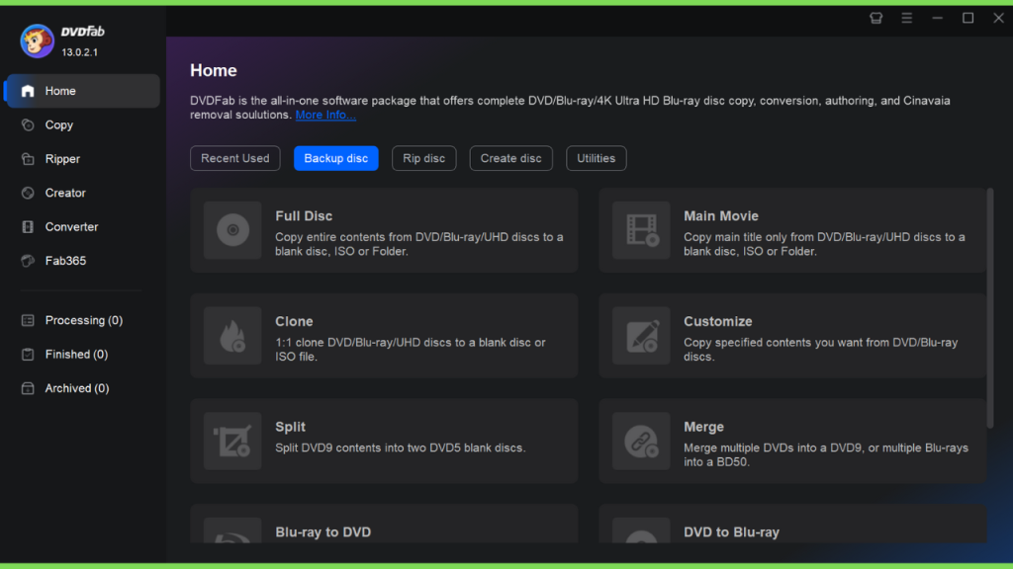This screenshot has width=1013, height=569.
Task: Select the DVD to Blu-ray title
Action: [731, 532]
